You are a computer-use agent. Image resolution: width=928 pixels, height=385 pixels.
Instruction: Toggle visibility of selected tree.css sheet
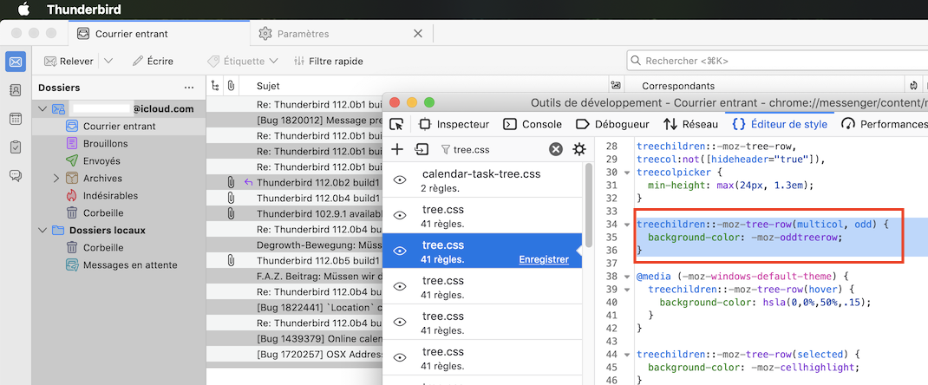[x=400, y=251]
